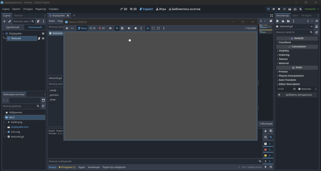Copy output with the copy icon
This screenshot has width=321, height=171.
[x=271, y=131]
